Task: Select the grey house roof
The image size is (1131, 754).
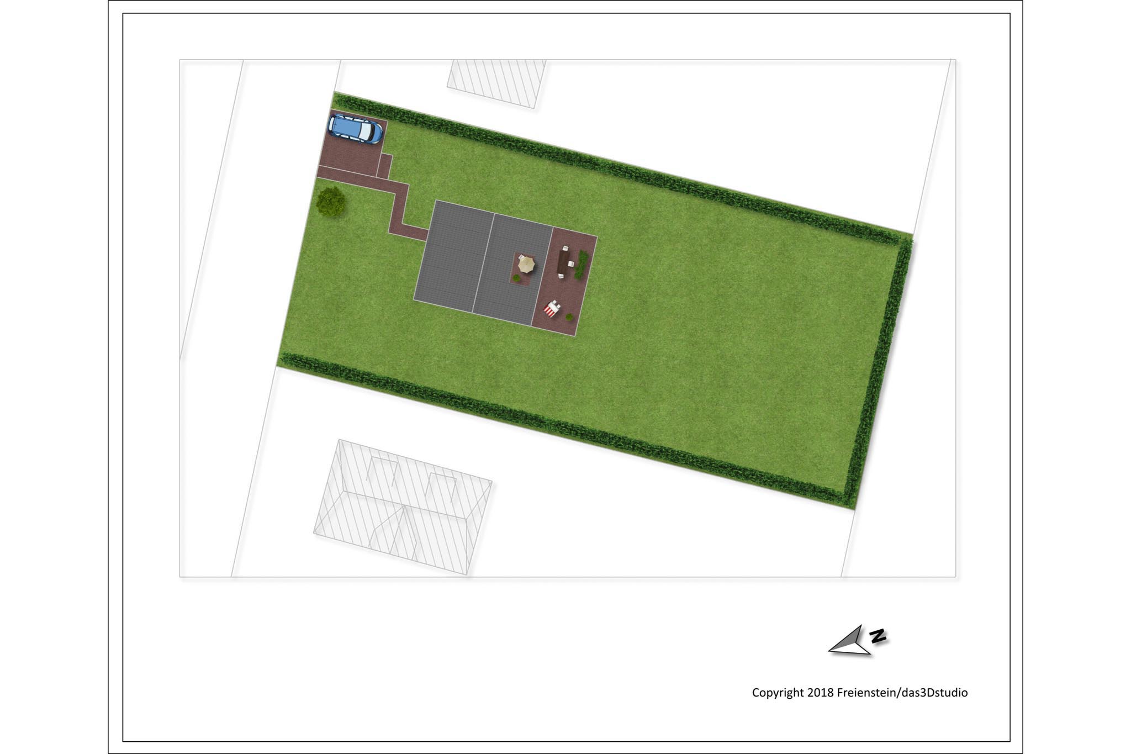Action: click(x=483, y=262)
